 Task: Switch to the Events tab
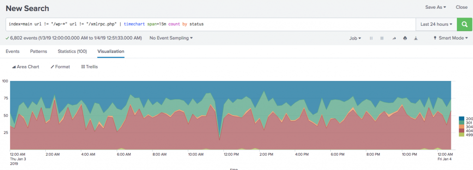[12, 52]
